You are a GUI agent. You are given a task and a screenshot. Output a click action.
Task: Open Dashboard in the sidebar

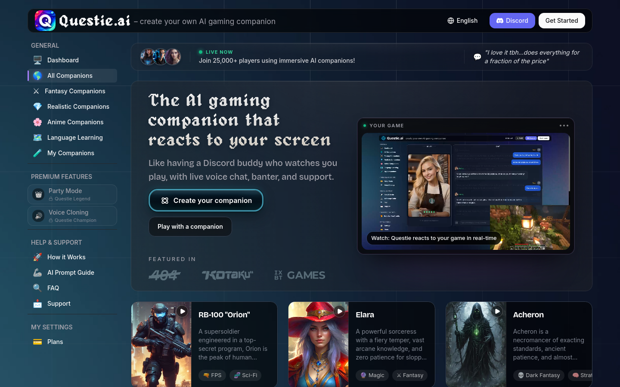[72, 60]
